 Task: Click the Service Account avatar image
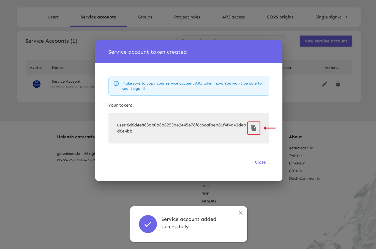click(37, 84)
